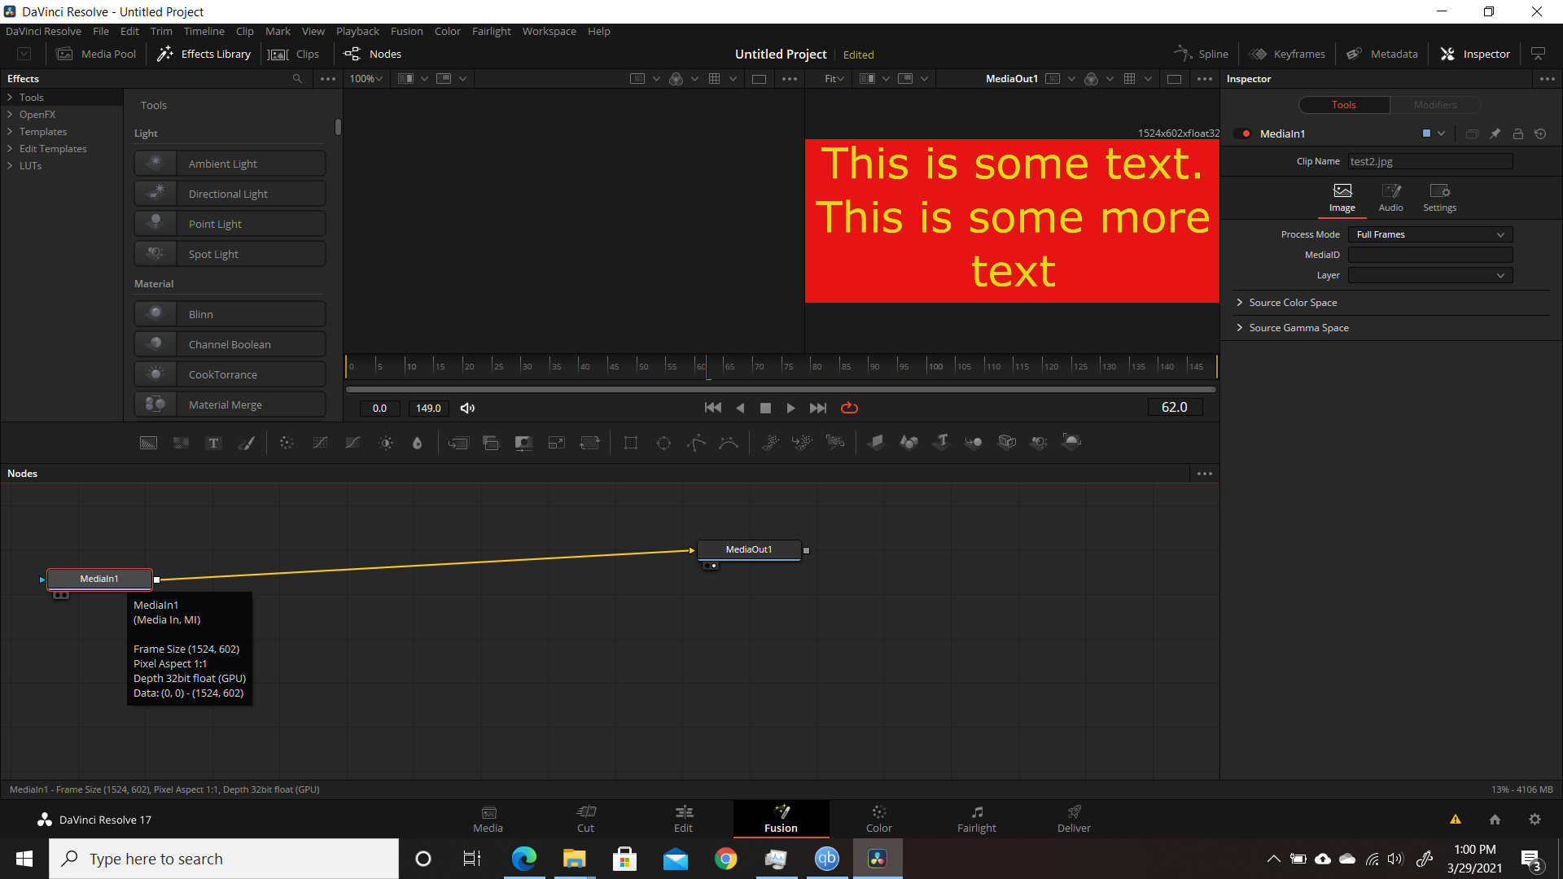The width and height of the screenshot is (1563, 879).
Task: Add Polygon mask tool from toolbar
Action: pos(697,443)
